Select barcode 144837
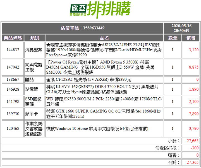This screenshot has height=168, width=201. [x=13, y=50]
